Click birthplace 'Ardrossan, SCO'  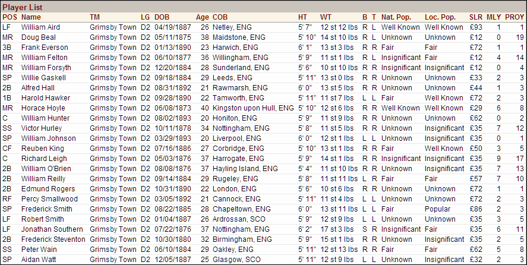[239, 219]
